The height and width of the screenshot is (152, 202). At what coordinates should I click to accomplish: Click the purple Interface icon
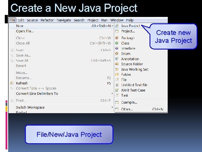117,48
